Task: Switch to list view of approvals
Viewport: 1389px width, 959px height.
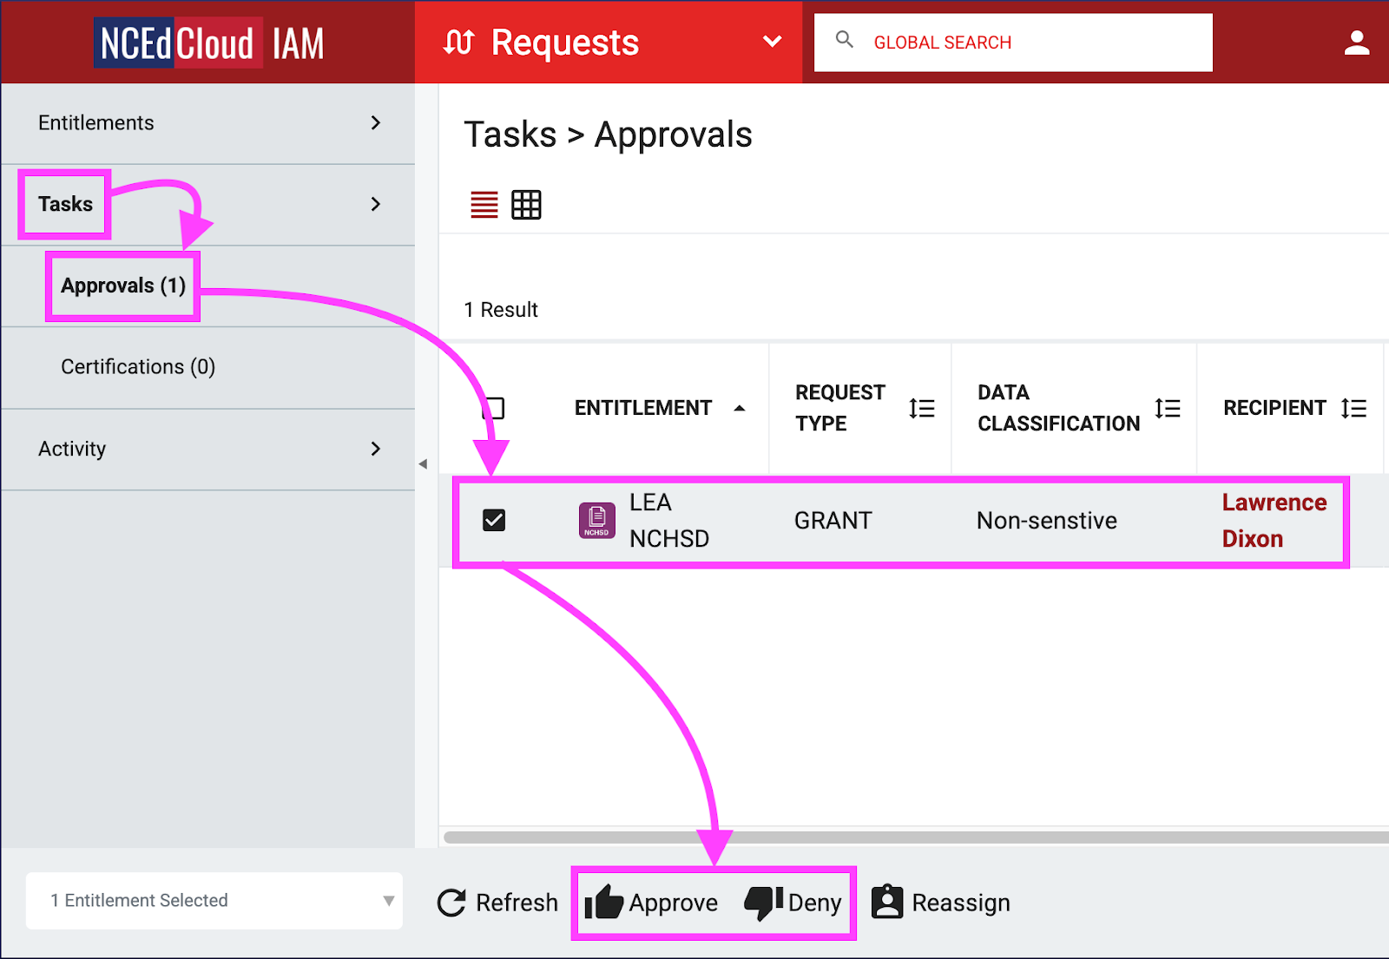Action: coord(484,205)
